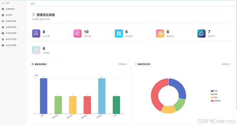Expand the 首页 sidebar chevron
Screen dimensions: 237x125
[x=11, y=3]
